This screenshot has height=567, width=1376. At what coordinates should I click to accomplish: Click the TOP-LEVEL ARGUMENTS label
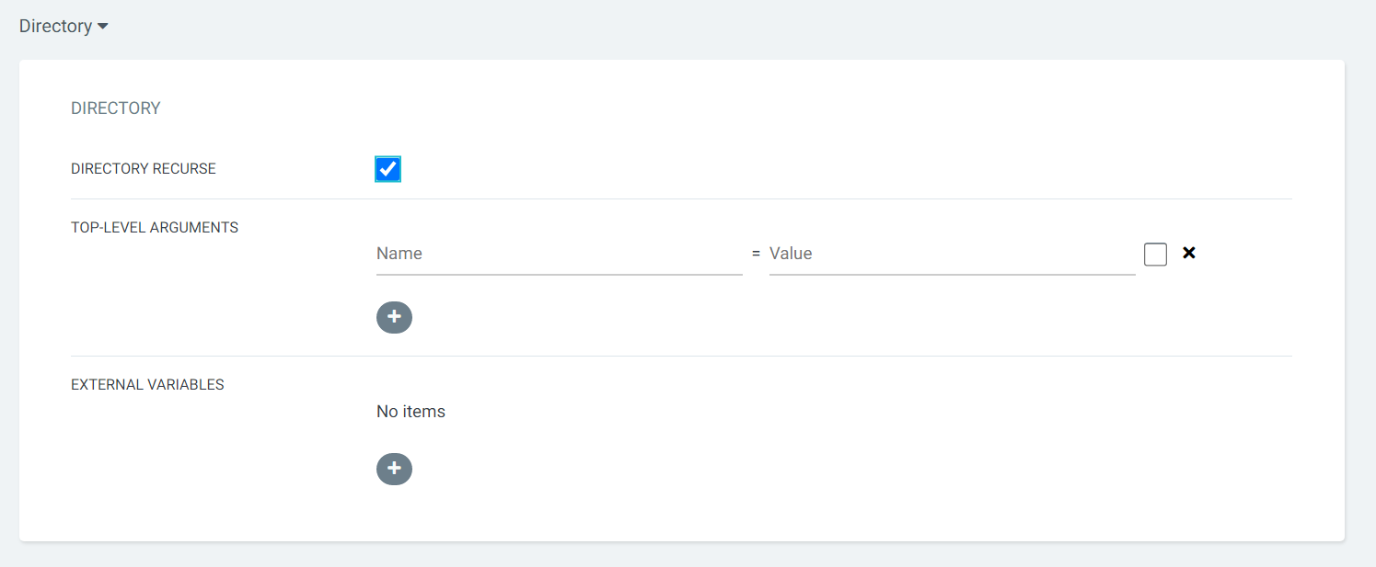pyautogui.click(x=155, y=228)
